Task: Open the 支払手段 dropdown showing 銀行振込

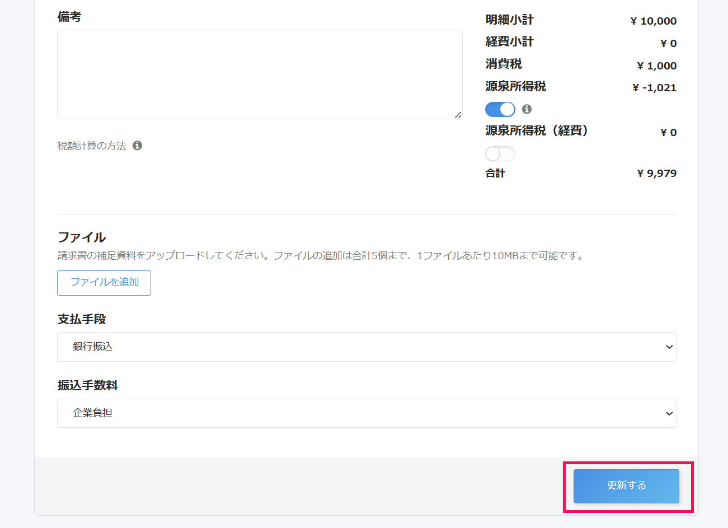Action: coord(367,347)
